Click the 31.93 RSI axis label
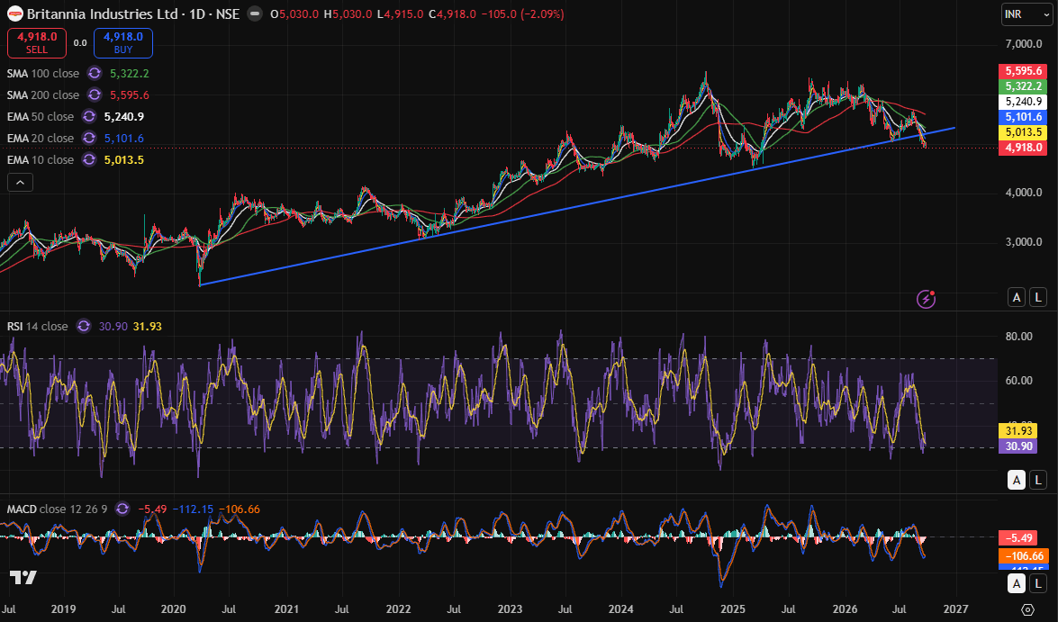Screen dimensions: 1058x622 coord(1019,430)
